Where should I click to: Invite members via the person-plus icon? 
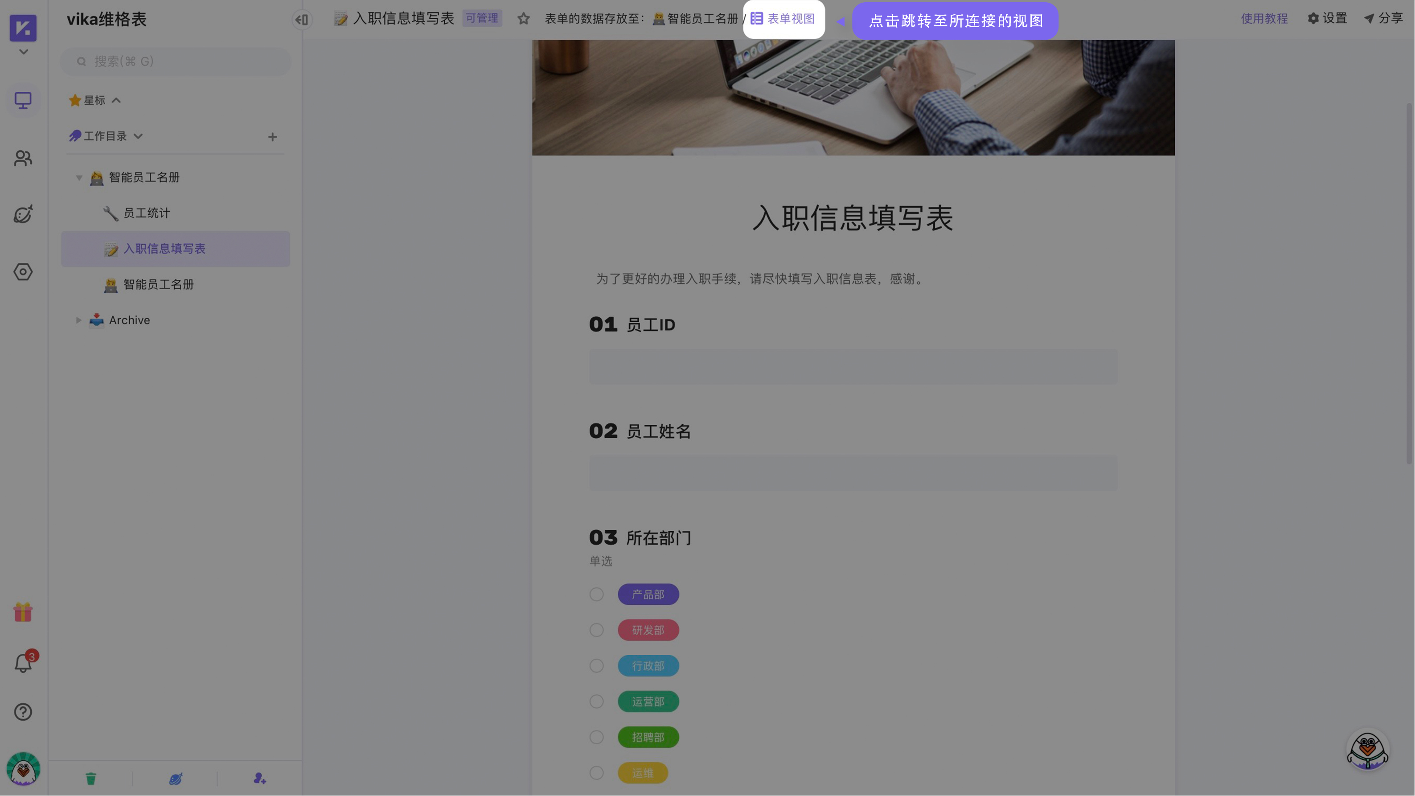click(x=259, y=778)
